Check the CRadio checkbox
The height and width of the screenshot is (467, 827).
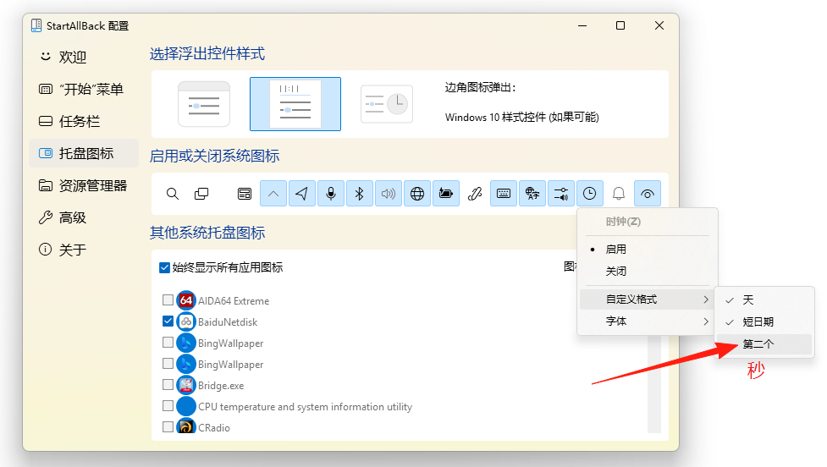click(x=168, y=426)
